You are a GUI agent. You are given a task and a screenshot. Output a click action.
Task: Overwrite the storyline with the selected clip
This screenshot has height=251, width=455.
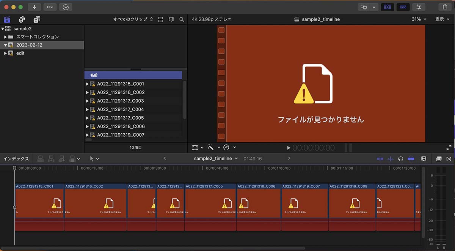tap(72, 159)
